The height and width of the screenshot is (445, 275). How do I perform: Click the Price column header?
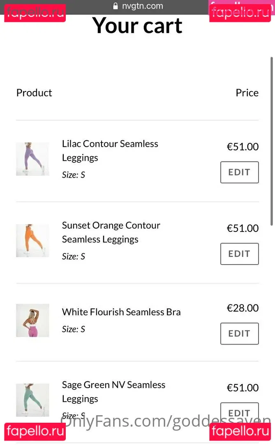(247, 93)
